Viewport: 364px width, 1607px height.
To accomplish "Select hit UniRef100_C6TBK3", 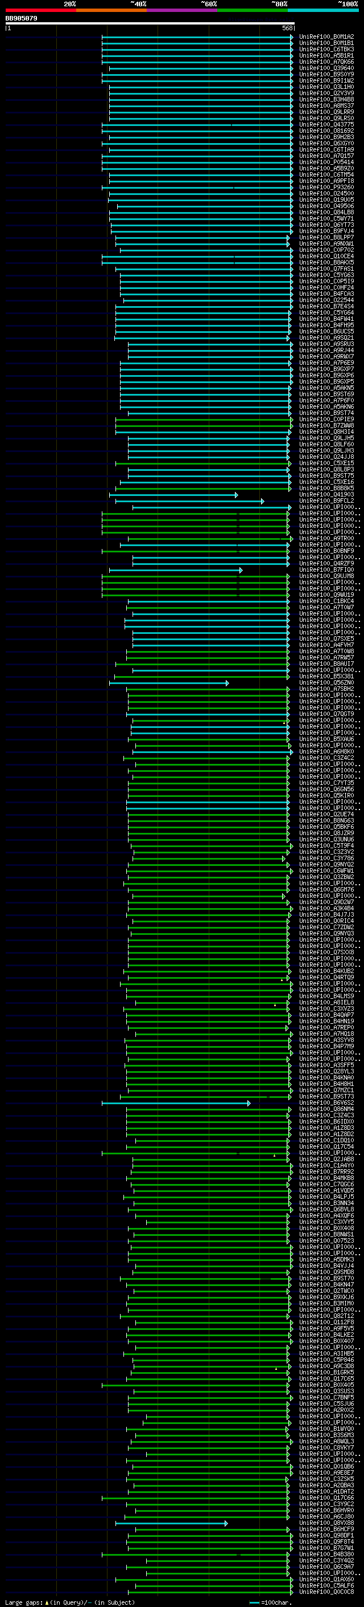I will pyautogui.click(x=326, y=49).
